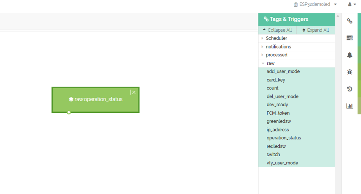
Task: Click the output connector of raw:operation_status node
Action: point(69,112)
